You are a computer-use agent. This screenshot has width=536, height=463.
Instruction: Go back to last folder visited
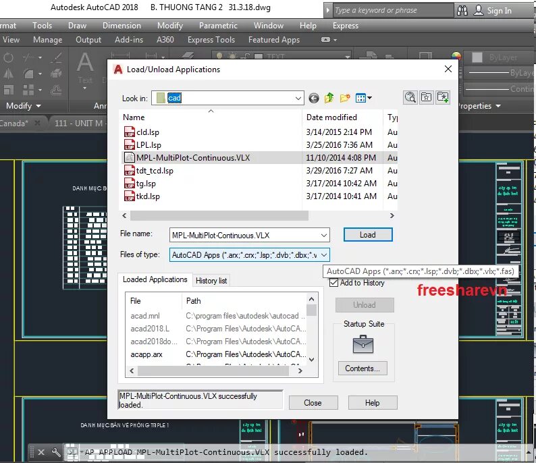pos(313,99)
